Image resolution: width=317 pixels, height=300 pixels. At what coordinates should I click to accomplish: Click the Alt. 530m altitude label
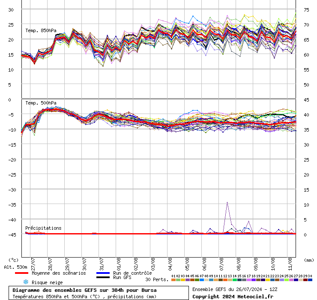coord(15,267)
